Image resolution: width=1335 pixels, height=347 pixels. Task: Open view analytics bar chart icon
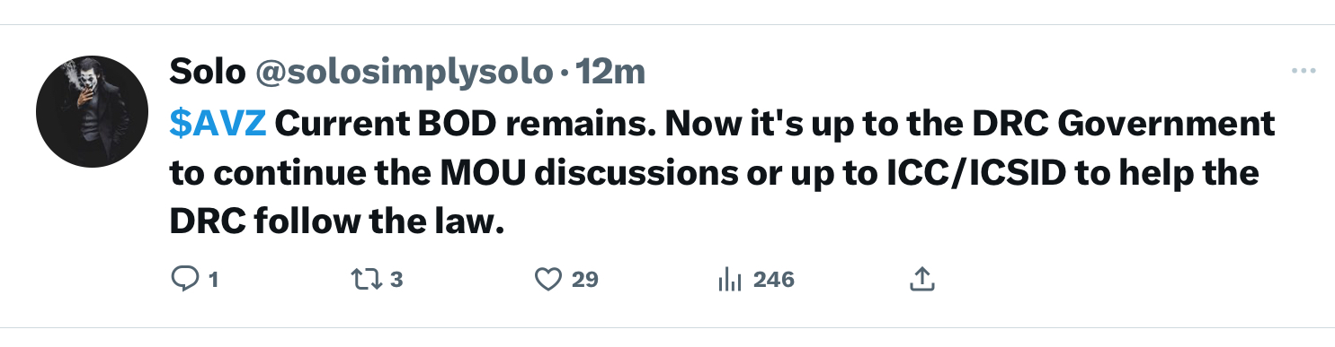730,281
